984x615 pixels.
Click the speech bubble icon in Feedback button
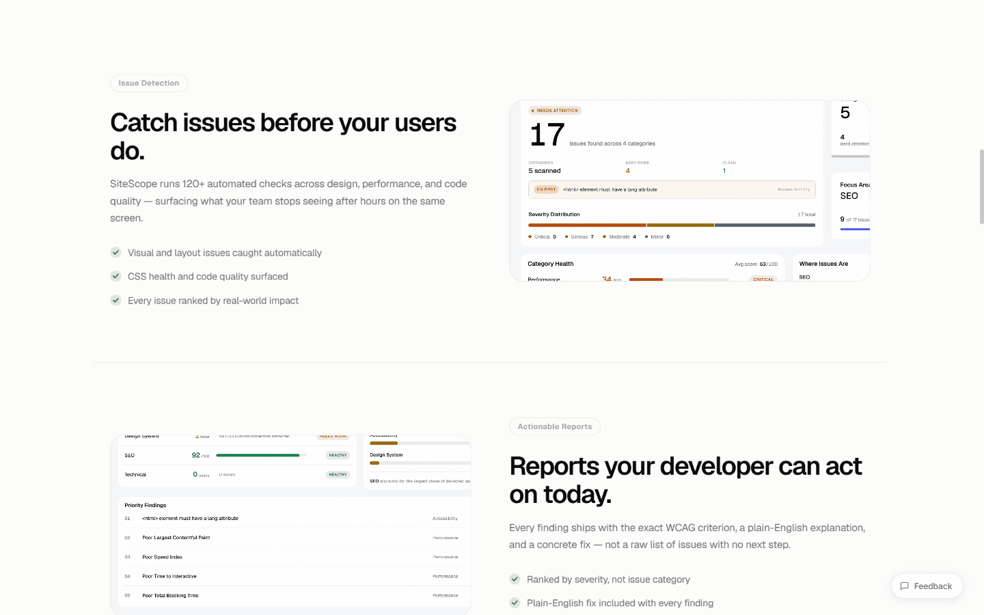tap(904, 586)
